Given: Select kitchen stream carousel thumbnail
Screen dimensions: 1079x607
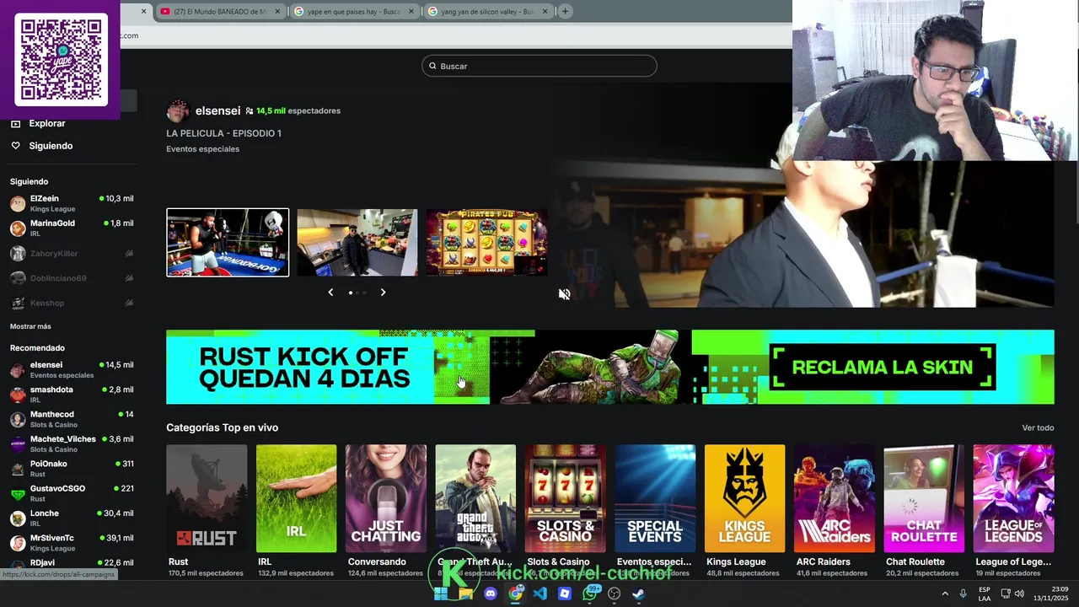Looking at the screenshot, I should click(x=357, y=243).
